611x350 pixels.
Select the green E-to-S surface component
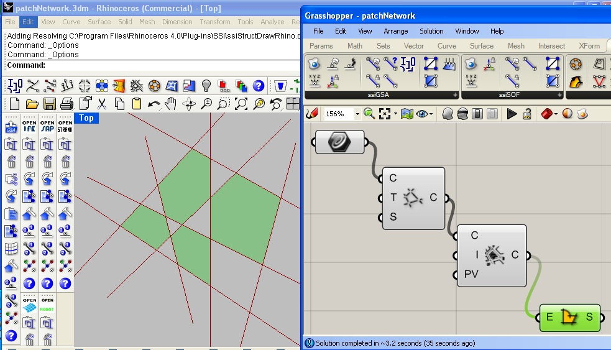tap(570, 318)
